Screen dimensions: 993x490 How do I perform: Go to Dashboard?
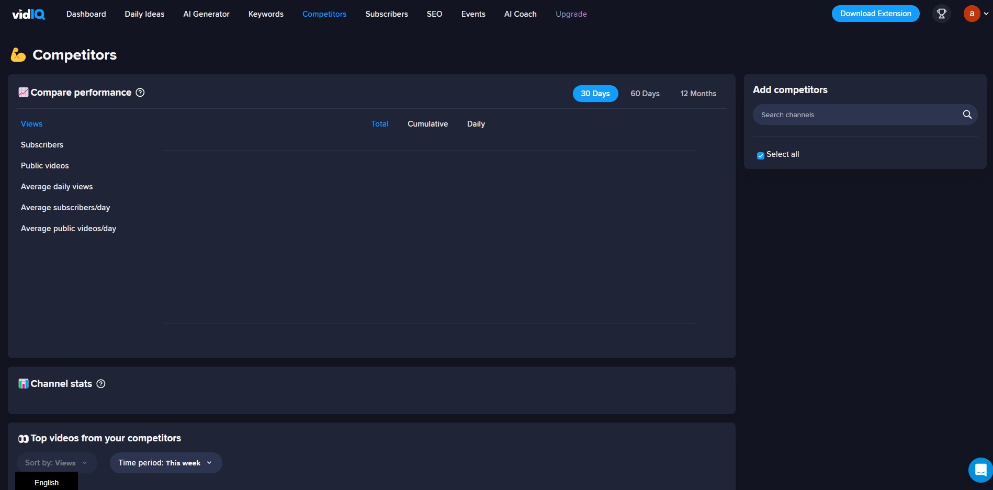[86, 14]
